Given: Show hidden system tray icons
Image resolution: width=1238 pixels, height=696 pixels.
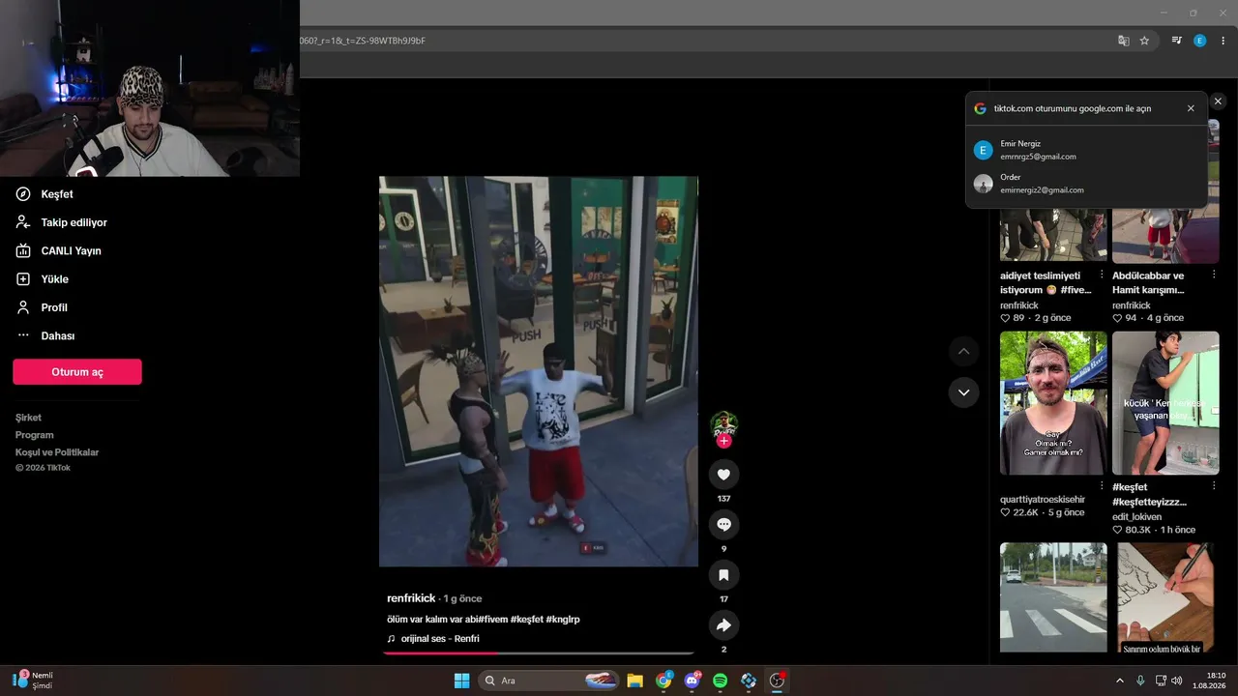Looking at the screenshot, I should [x=1120, y=681].
